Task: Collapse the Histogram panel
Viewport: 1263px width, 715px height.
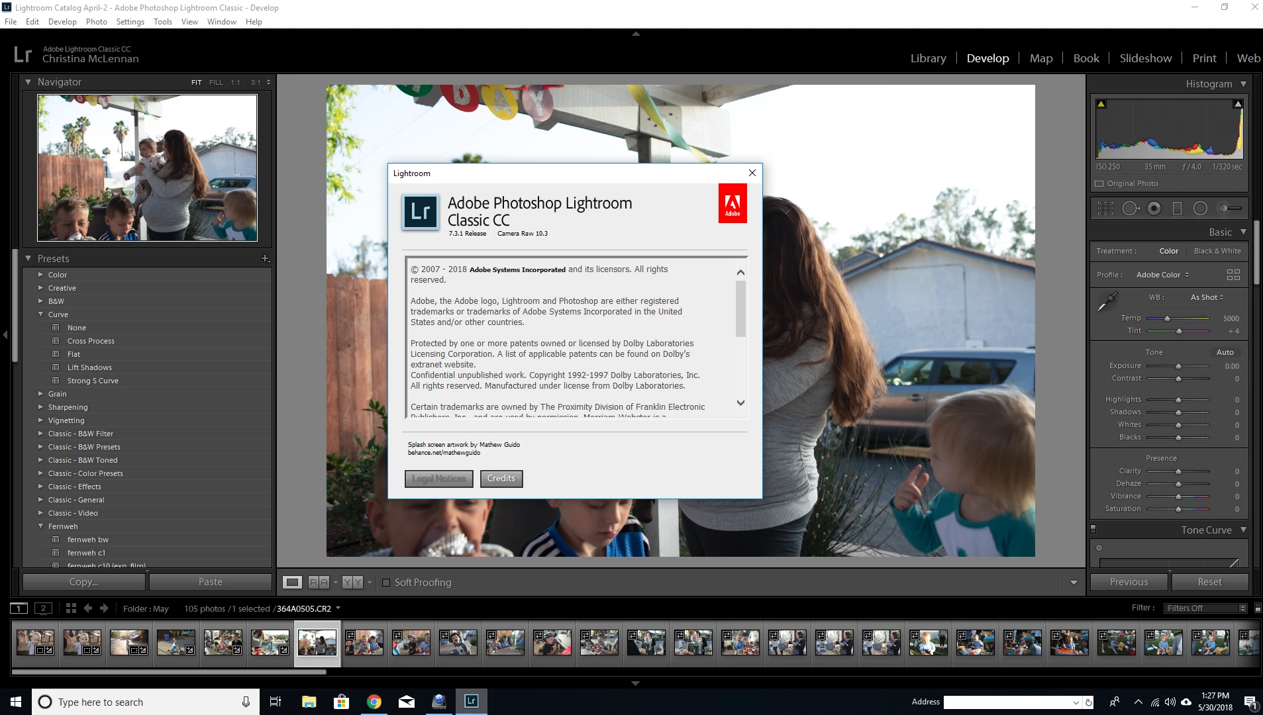Action: tap(1243, 84)
